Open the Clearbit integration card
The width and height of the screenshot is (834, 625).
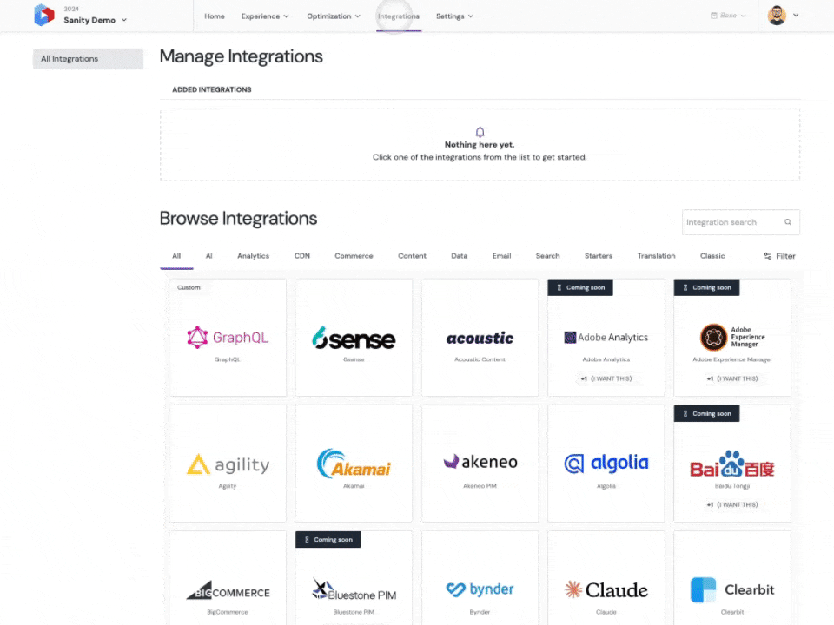(x=731, y=578)
